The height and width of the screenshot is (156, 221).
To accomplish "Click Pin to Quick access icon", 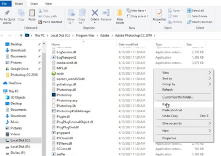I will tap(7, 13).
